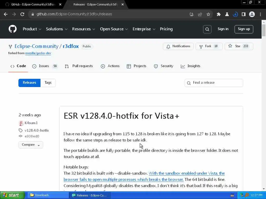
Task: Switch to the Issues tab
Action: (45, 66)
